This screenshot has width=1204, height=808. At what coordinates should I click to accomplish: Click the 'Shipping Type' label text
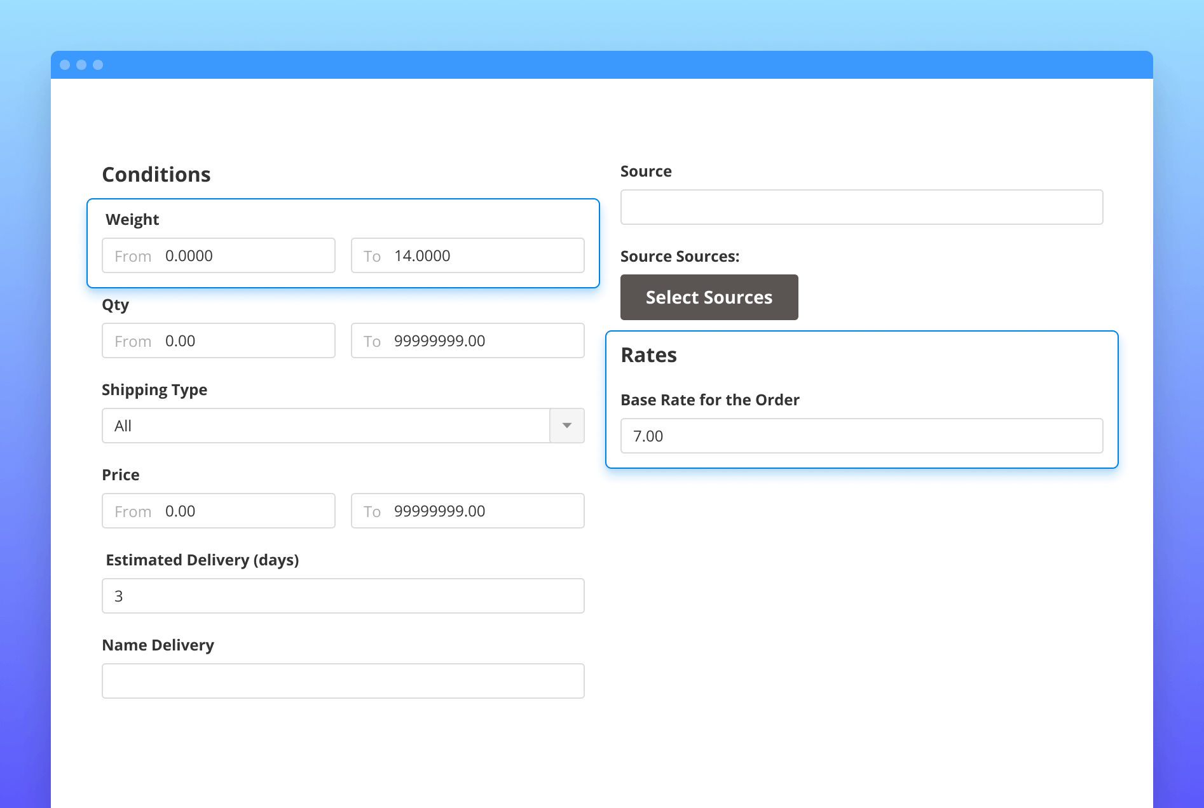pyautogui.click(x=154, y=390)
